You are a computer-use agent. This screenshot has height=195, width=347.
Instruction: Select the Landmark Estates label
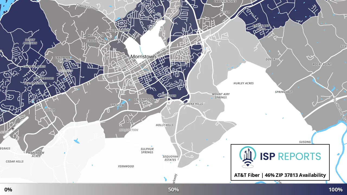[x=63, y=59]
